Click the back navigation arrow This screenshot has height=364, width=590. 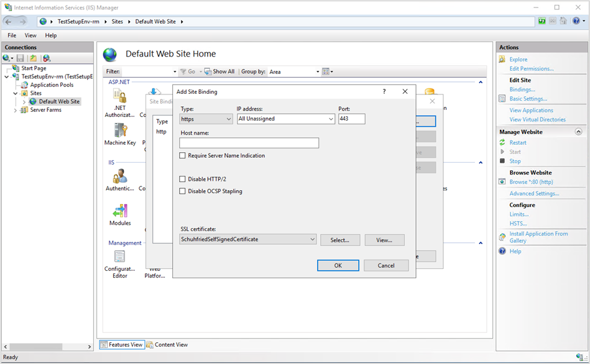click(9, 21)
